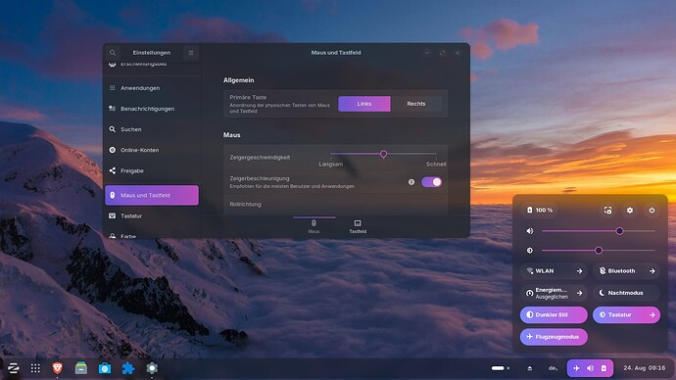Open Tastatur settings in sidebar
Screen dimensions: 676x380
click(152, 215)
